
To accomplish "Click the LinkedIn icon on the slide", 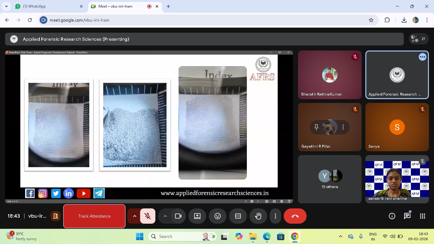I will (x=68, y=193).
